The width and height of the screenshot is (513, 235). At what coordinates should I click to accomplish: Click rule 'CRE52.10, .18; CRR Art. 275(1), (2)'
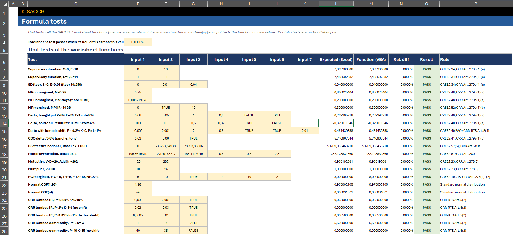[x=465, y=177]
